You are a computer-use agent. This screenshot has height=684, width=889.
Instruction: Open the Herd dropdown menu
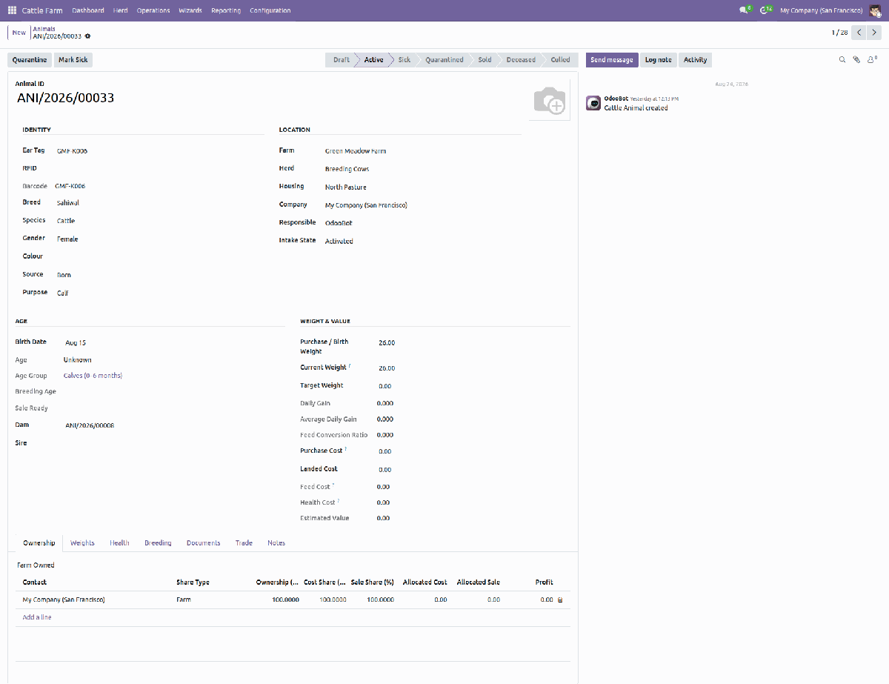(121, 10)
